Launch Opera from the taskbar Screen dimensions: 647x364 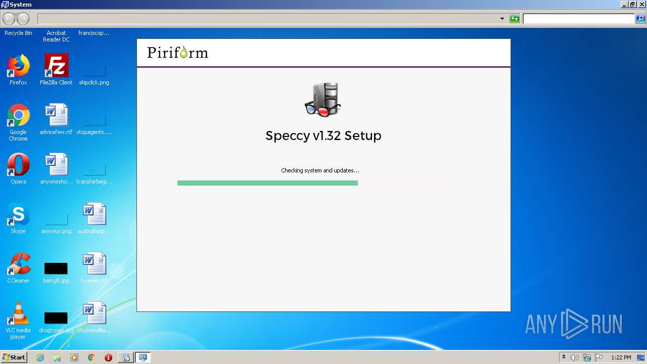pyautogui.click(x=108, y=357)
